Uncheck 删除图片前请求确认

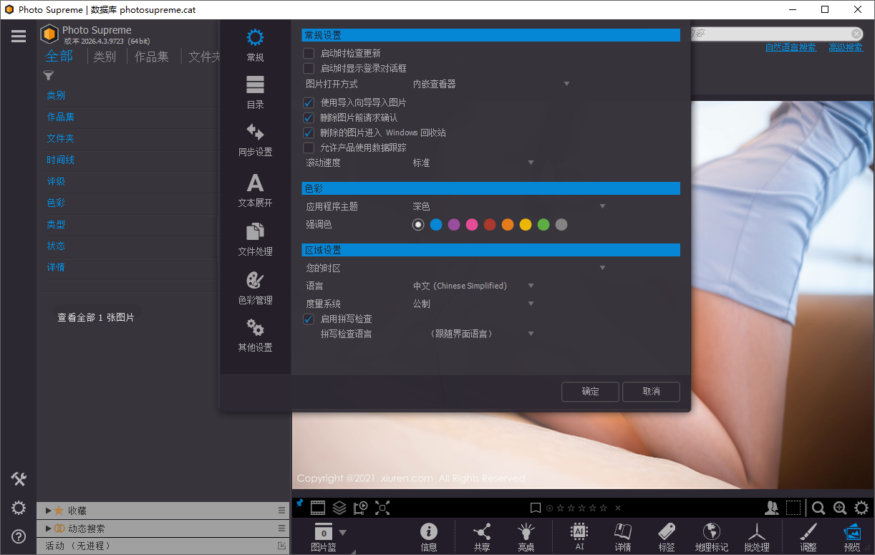coord(309,117)
